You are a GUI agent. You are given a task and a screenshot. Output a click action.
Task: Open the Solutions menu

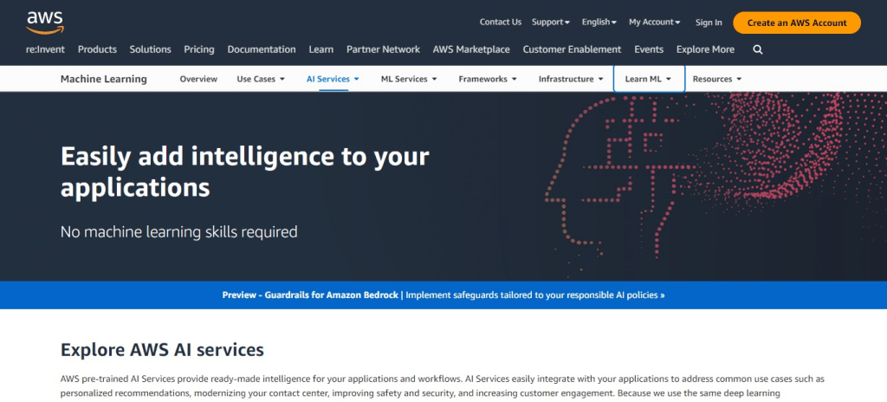[x=151, y=49]
